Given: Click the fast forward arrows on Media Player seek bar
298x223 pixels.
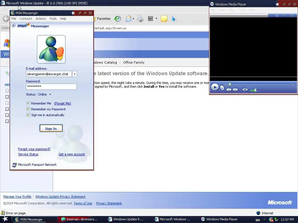Looking at the screenshot, I should (293, 84).
